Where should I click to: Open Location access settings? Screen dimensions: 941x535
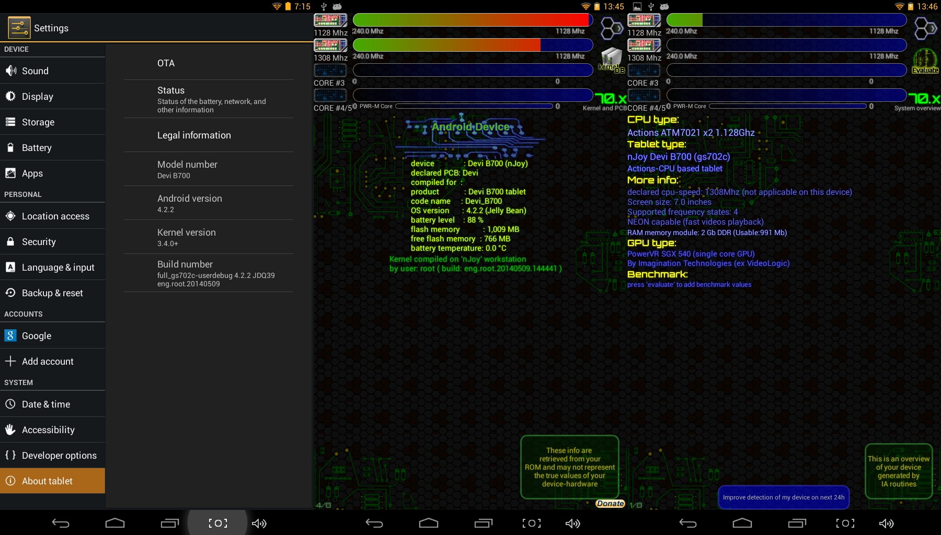pos(52,216)
